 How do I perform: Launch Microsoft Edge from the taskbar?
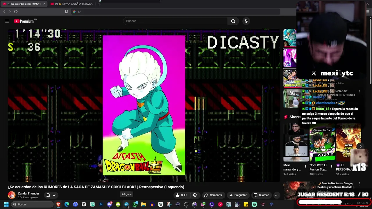click(67, 204)
